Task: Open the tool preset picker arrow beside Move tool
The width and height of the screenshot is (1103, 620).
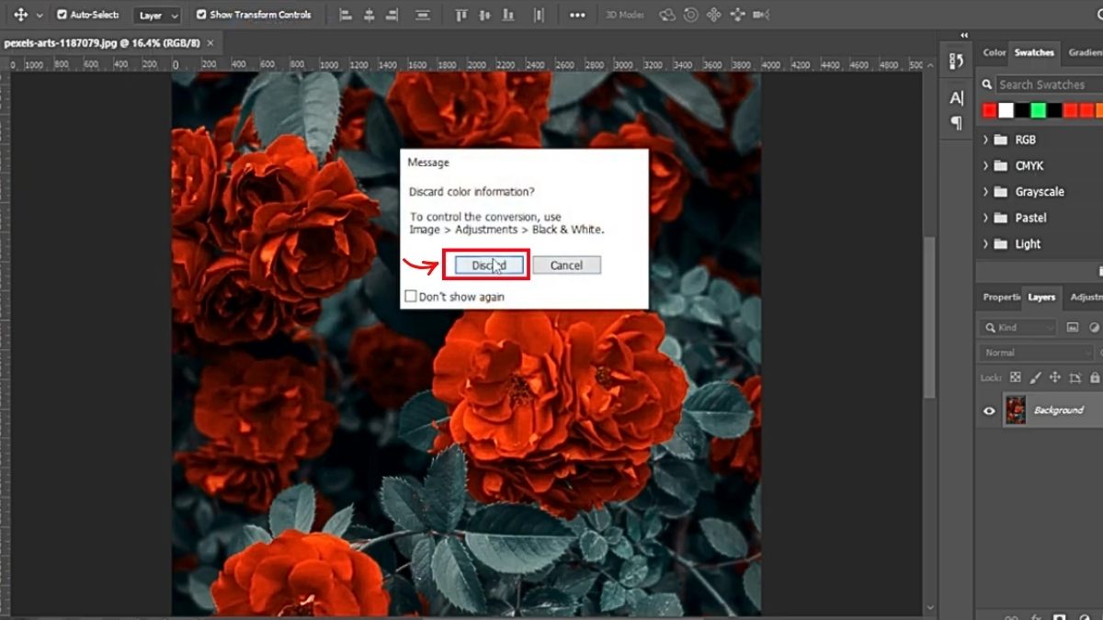Action: 39,16
